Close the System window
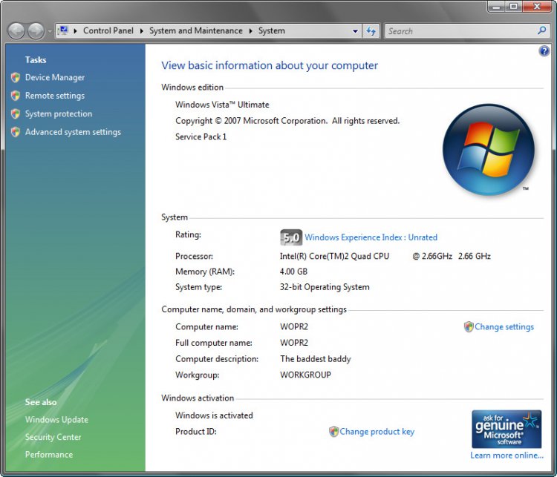This screenshot has height=477, width=557. click(x=537, y=7)
